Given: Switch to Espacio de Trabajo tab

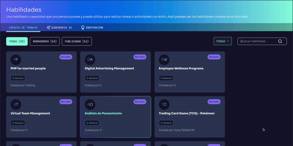Looking at the screenshot, I should click(23, 28).
